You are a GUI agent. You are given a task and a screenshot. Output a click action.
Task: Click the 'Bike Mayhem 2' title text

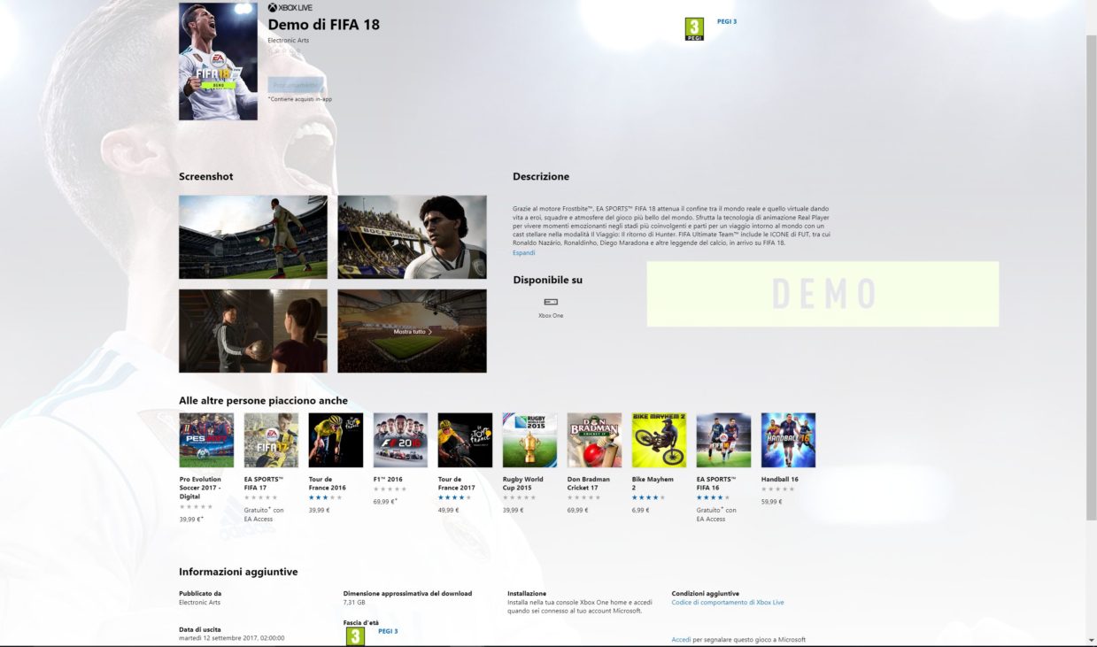coord(653,483)
